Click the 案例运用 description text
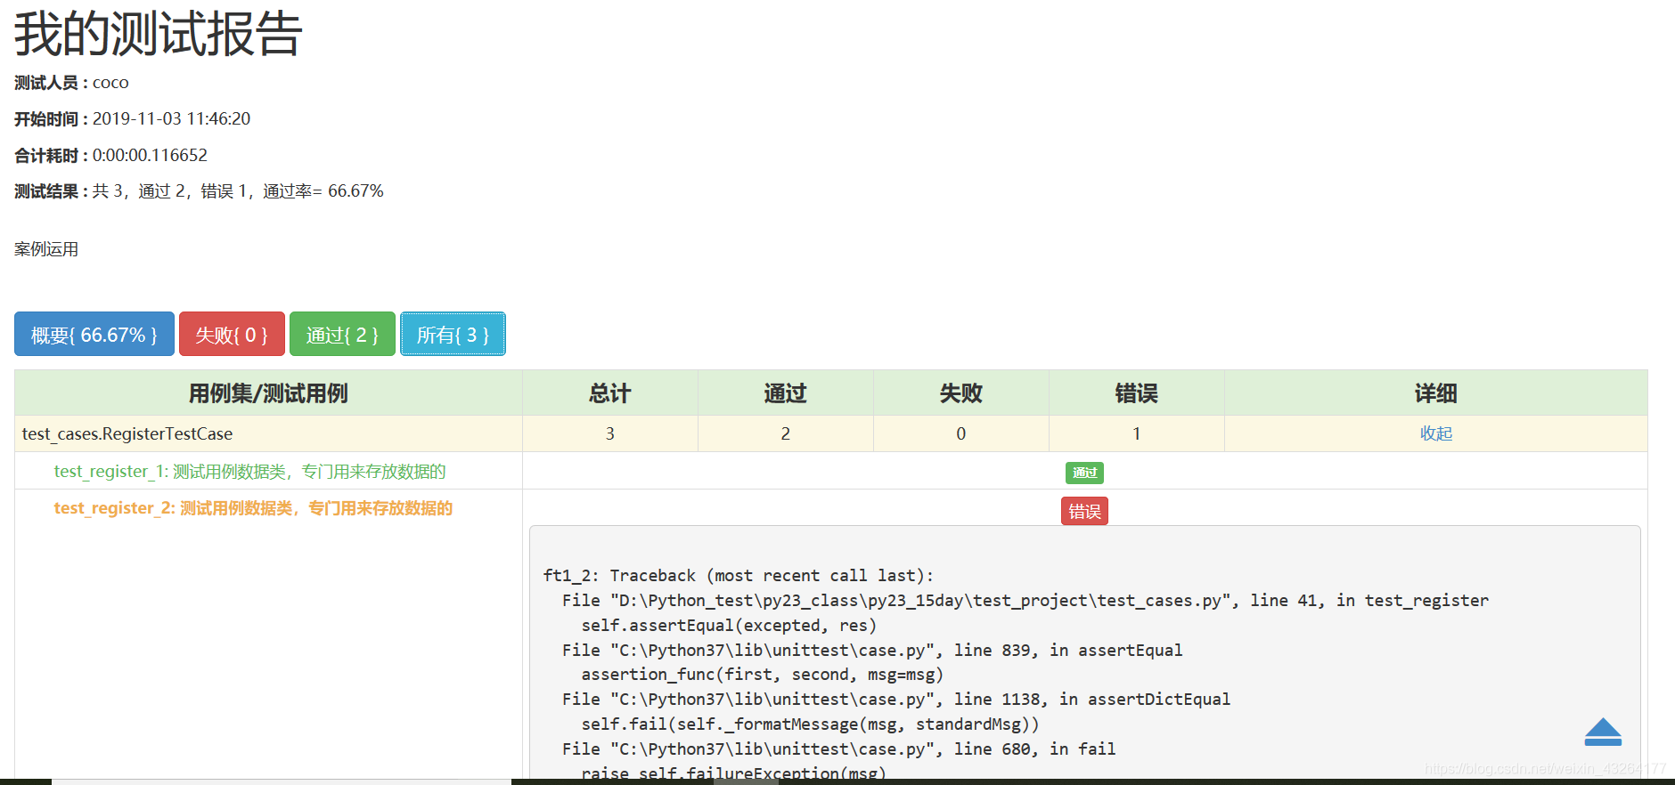The height and width of the screenshot is (785, 1675). click(46, 249)
